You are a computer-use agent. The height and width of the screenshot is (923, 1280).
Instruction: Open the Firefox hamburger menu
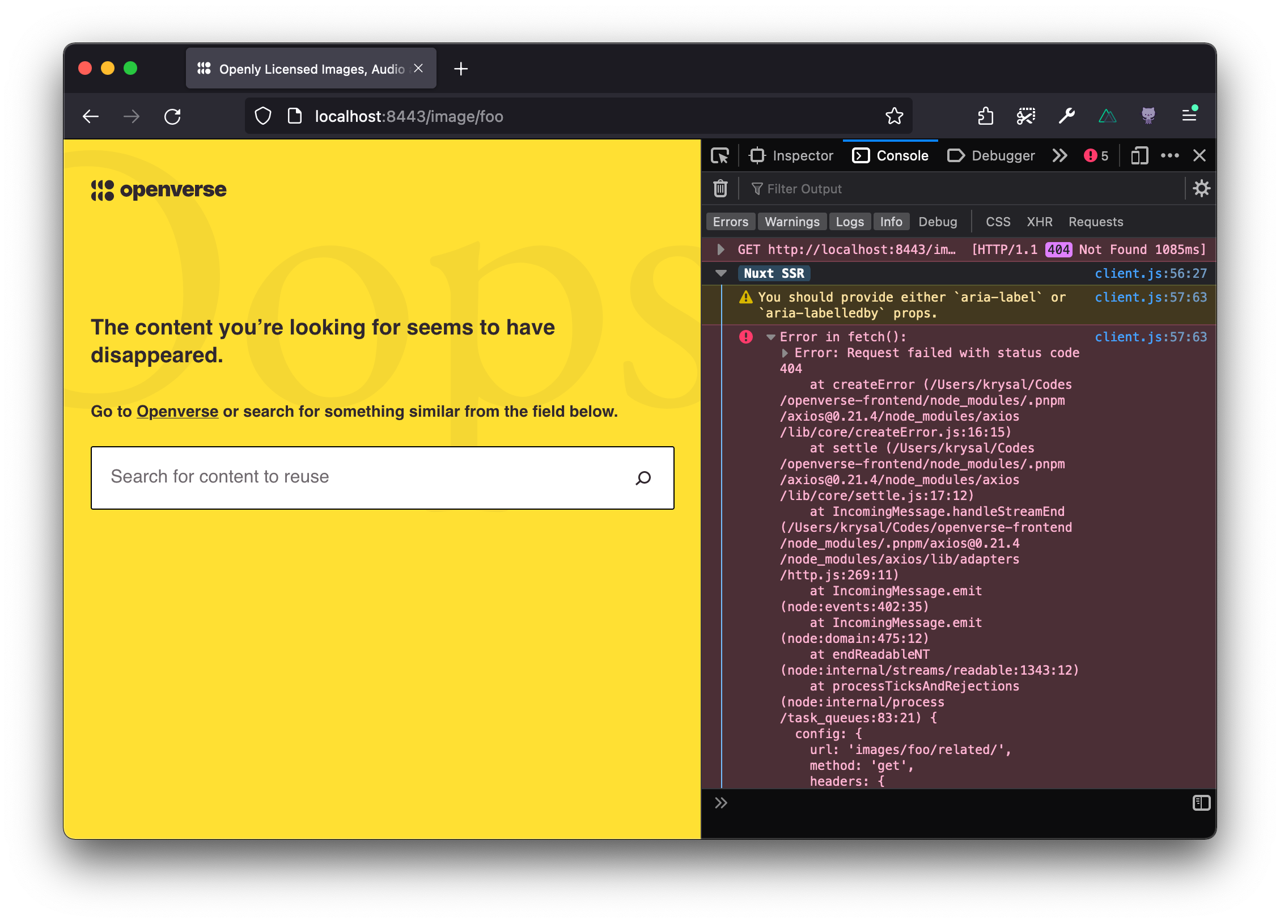(x=1189, y=116)
